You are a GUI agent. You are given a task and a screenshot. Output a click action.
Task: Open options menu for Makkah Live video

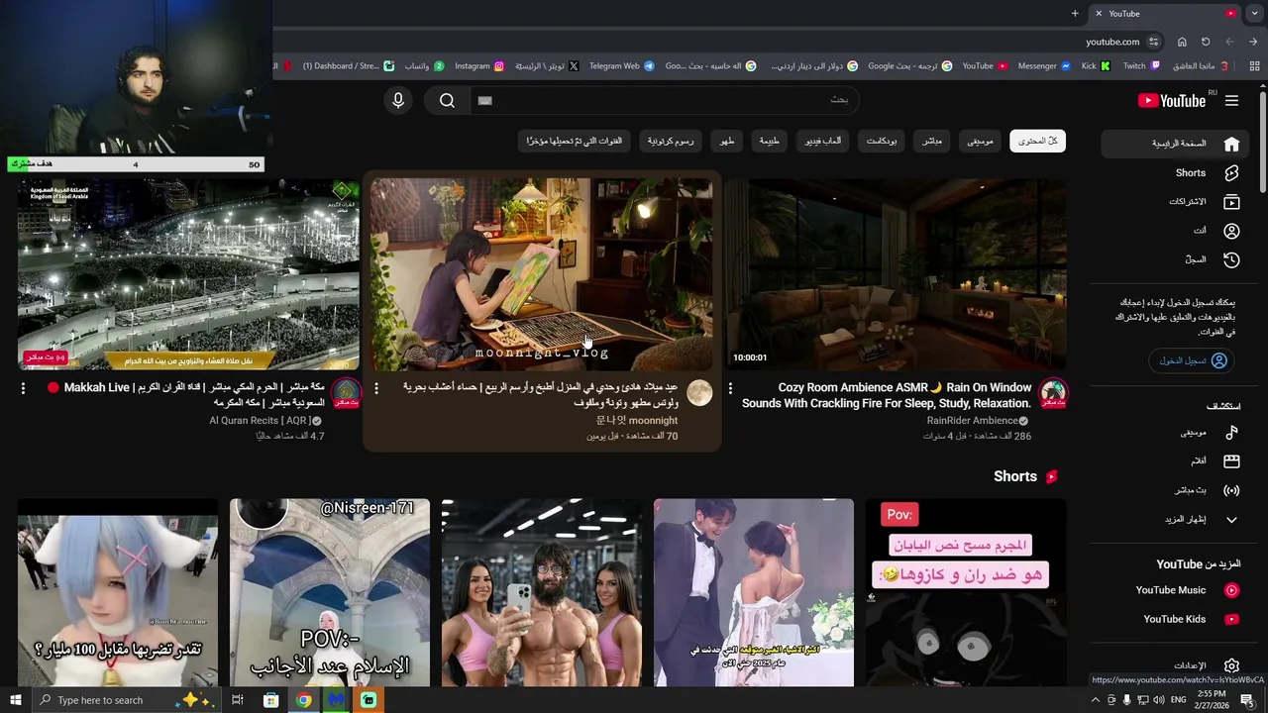(x=23, y=388)
